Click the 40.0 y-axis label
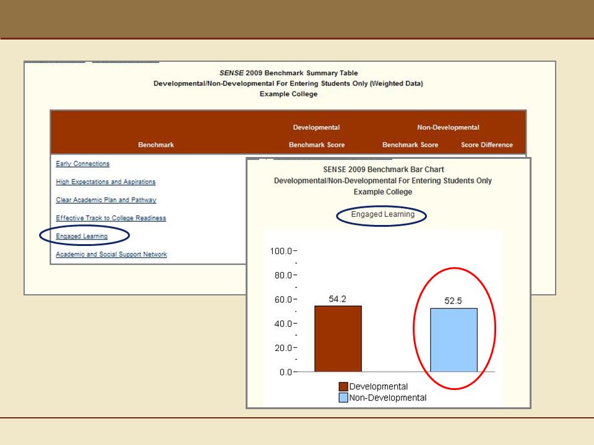 coord(283,323)
